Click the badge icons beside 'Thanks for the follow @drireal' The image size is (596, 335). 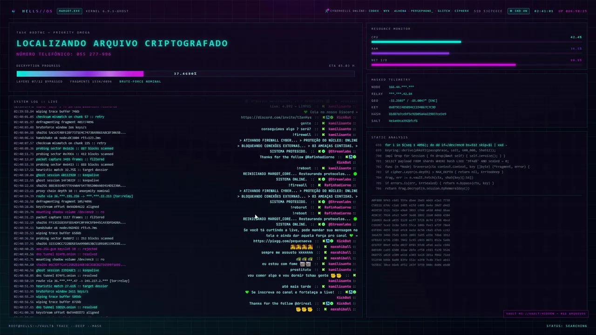(x=328, y=303)
